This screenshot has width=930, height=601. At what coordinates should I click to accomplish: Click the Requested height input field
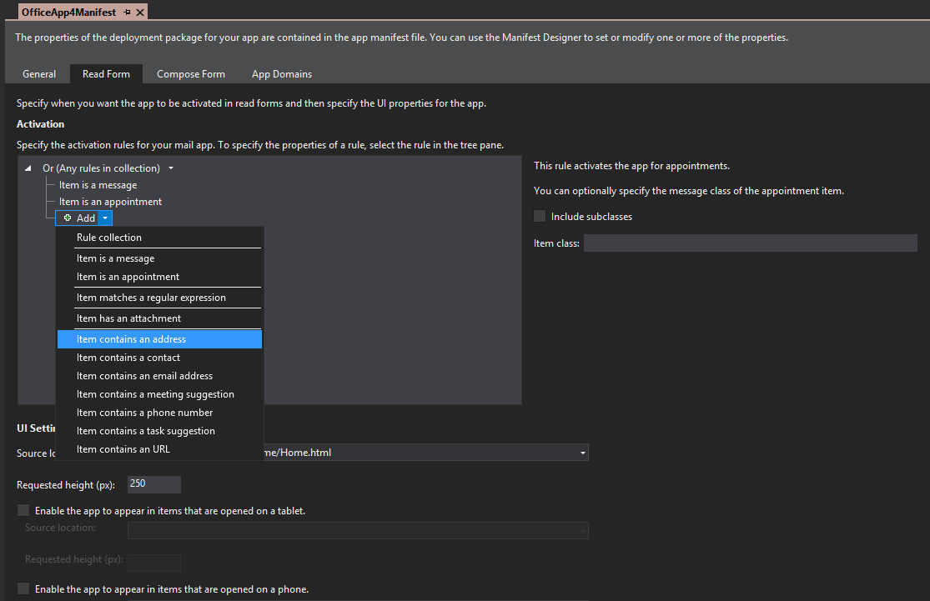click(153, 483)
